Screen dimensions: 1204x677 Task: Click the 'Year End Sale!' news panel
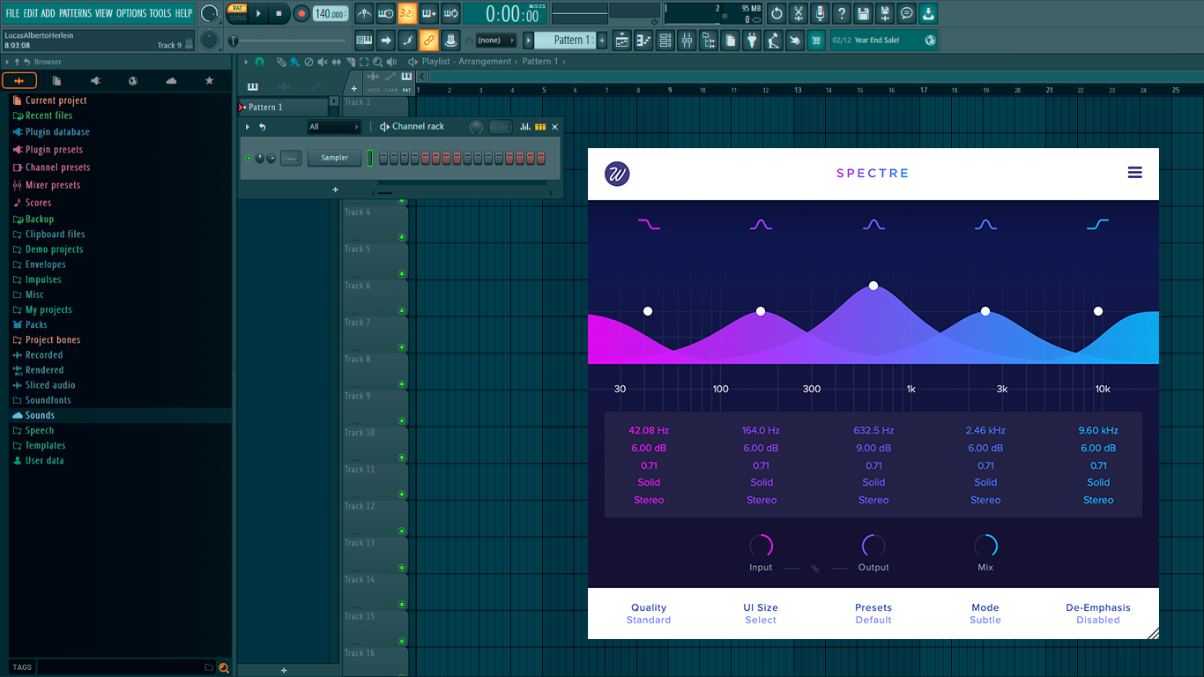click(884, 40)
